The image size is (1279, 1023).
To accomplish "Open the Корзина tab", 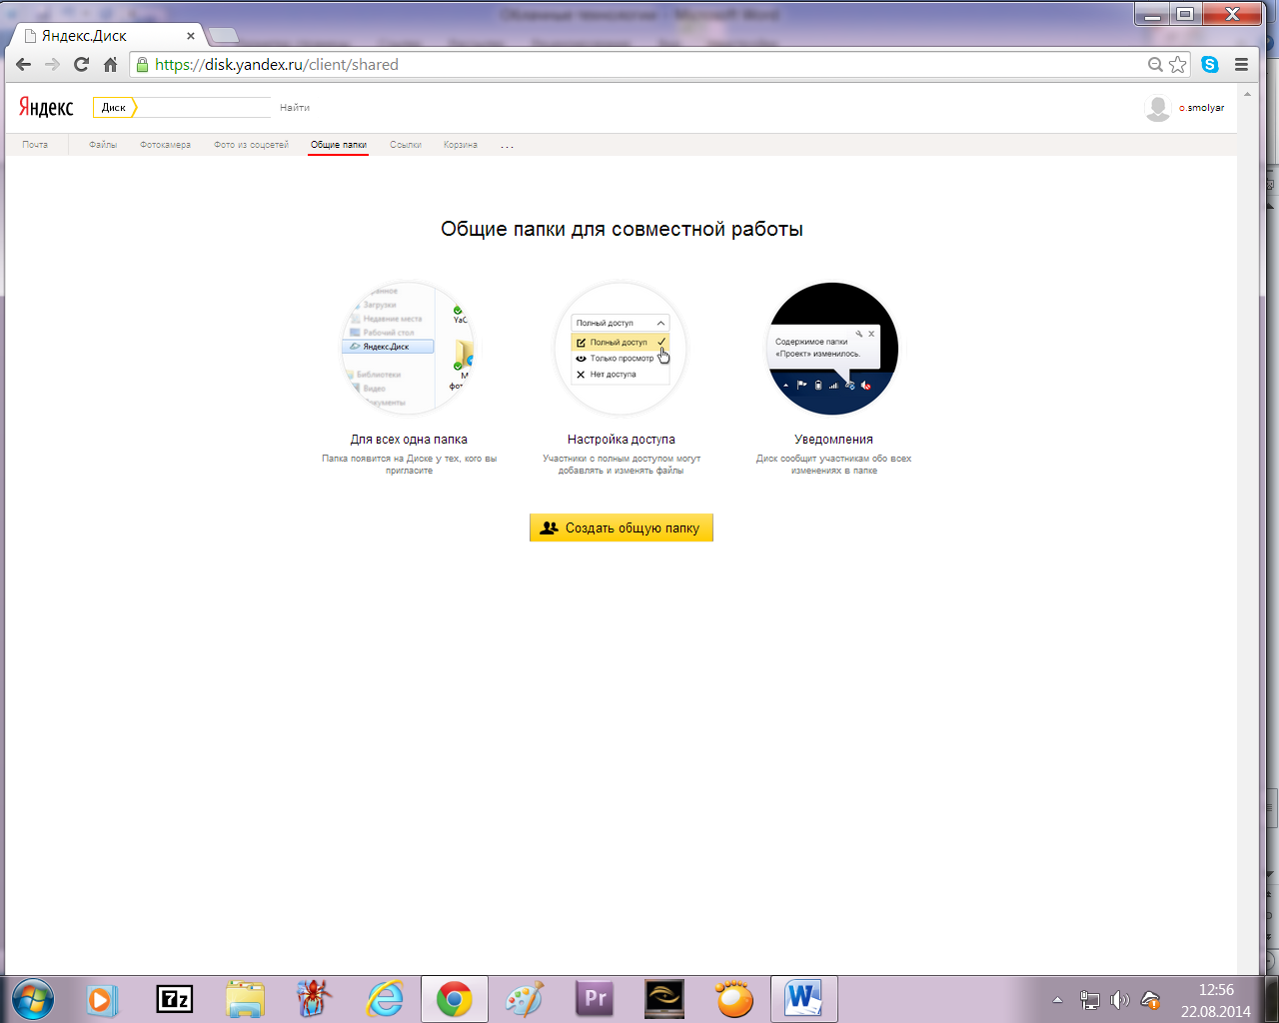I will coord(461,145).
